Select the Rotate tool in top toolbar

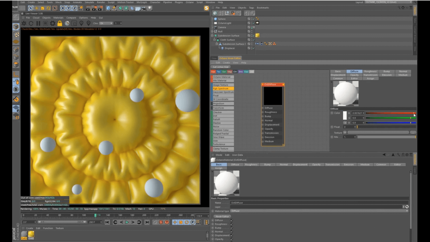(x=49, y=8)
